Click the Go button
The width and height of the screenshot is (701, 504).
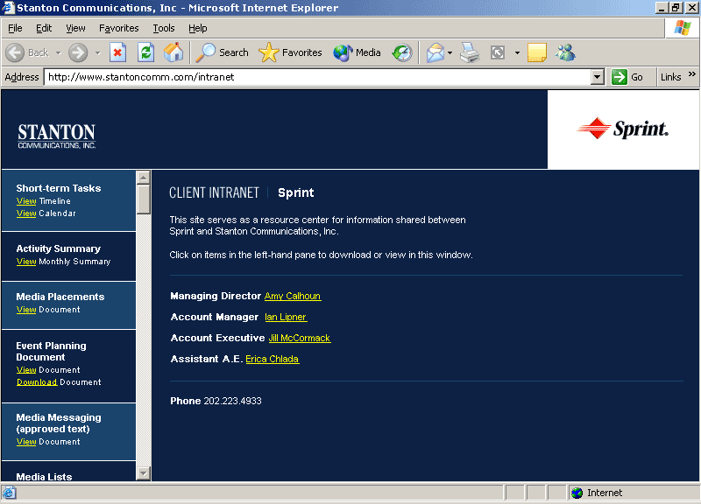tap(627, 77)
